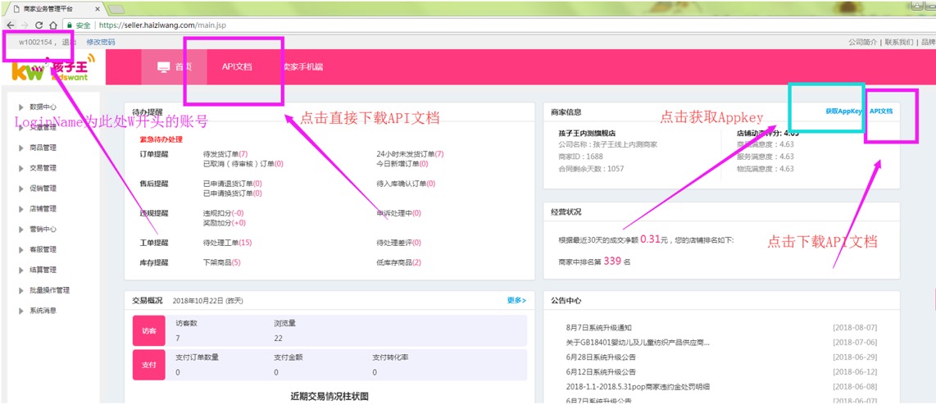The width and height of the screenshot is (936, 405).
Task: Click the 修改密码 link
Action: 101,43
